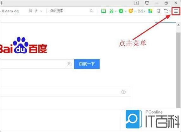Screen dimensions: 181x132
Task: Click the mobile phone icon in toolbar
Action: click(158, 11)
